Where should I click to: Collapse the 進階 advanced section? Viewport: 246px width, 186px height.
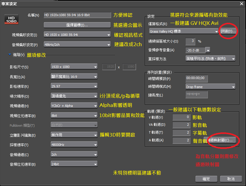click(10, 55)
